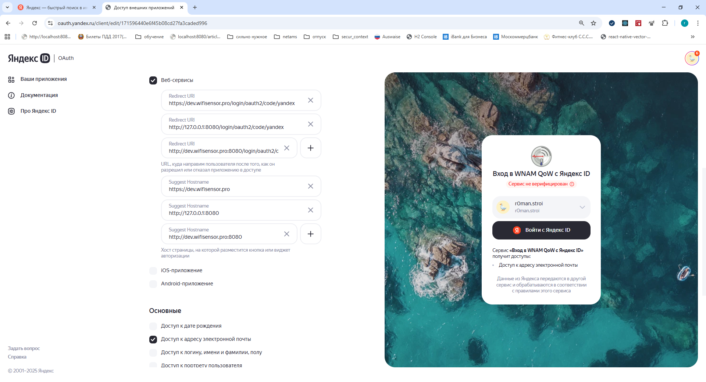
Task: Show hidden bookmarks via double chevron
Action: click(692, 37)
